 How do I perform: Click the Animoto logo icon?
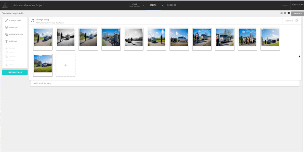pyautogui.click(x=5, y=5)
